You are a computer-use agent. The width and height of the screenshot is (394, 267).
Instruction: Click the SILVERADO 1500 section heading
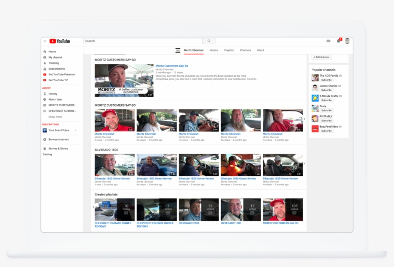106,150
